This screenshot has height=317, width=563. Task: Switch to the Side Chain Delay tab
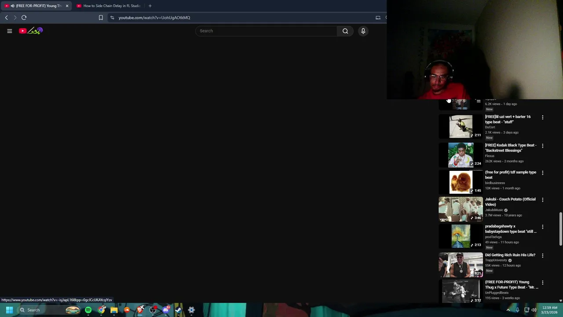[x=109, y=6]
